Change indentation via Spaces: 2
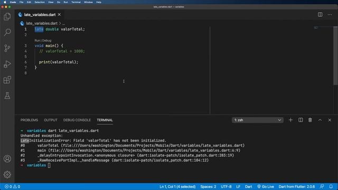 pos(208,186)
